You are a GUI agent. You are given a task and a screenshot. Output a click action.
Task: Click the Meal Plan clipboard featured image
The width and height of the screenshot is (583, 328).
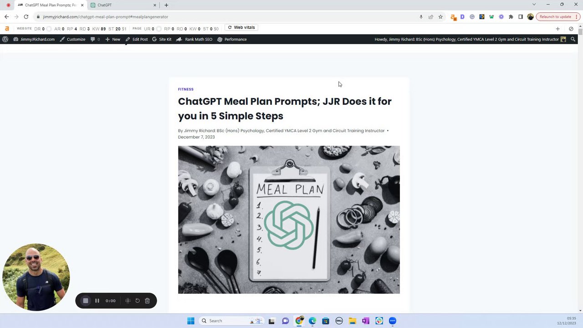(289, 220)
